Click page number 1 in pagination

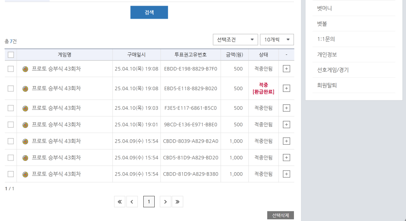pos(149,201)
